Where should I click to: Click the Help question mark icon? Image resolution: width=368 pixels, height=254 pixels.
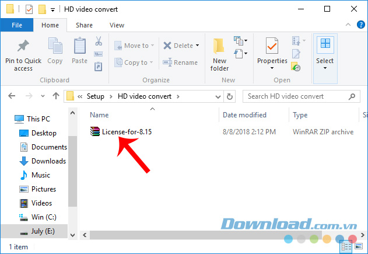point(361,25)
